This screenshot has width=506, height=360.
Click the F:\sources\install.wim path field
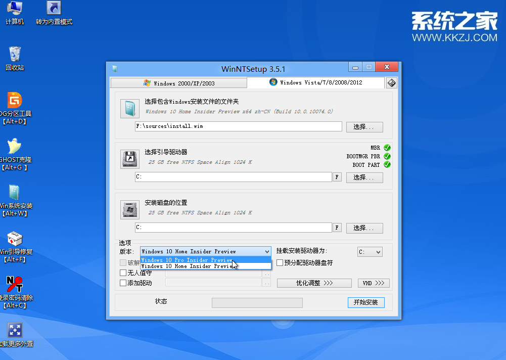coord(239,126)
